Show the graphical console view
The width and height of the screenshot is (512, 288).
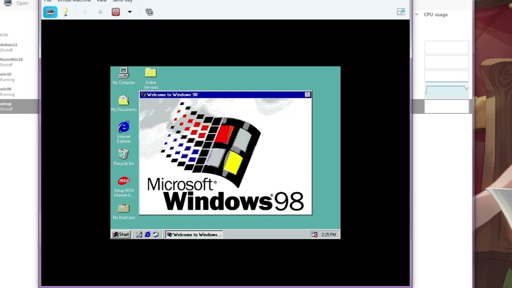(50, 12)
